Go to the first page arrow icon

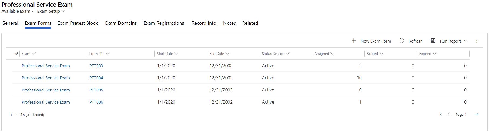(x=441, y=114)
